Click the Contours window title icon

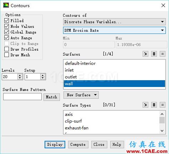coord(6,5)
